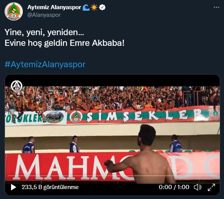Click the 0:00 / 1:00 time display
This screenshot has height=199, width=224.
tap(174, 187)
